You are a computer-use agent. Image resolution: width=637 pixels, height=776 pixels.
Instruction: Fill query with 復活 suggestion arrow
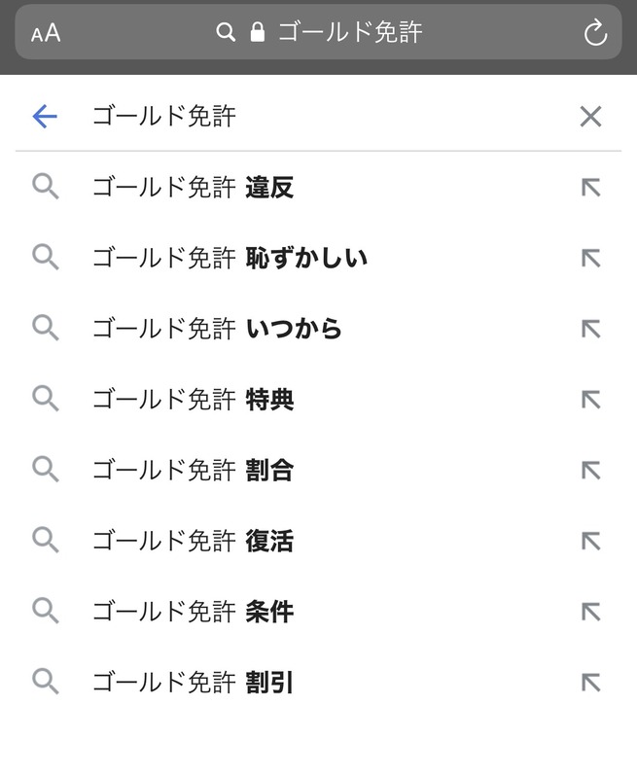point(590,541)
